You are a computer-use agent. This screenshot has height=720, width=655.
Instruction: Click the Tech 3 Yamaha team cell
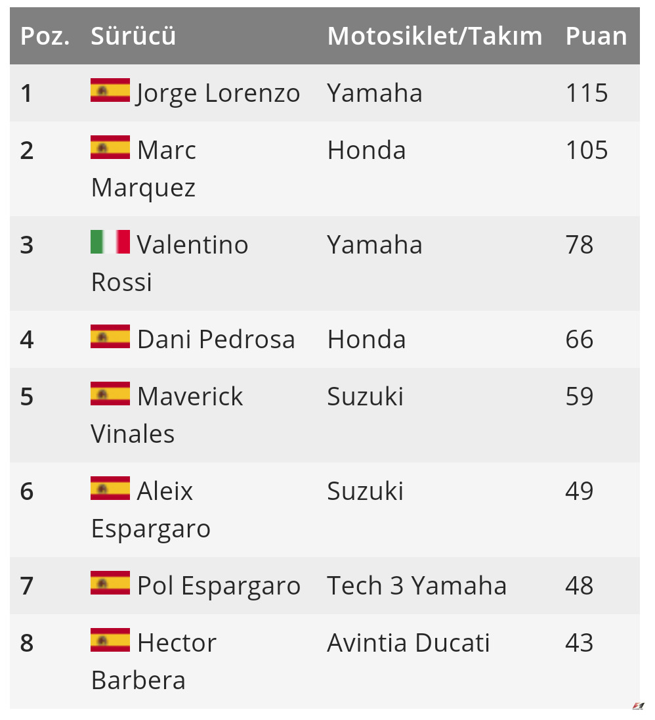(417, 586)
